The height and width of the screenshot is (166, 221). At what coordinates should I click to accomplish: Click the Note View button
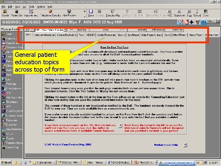[x=174, y=30]
